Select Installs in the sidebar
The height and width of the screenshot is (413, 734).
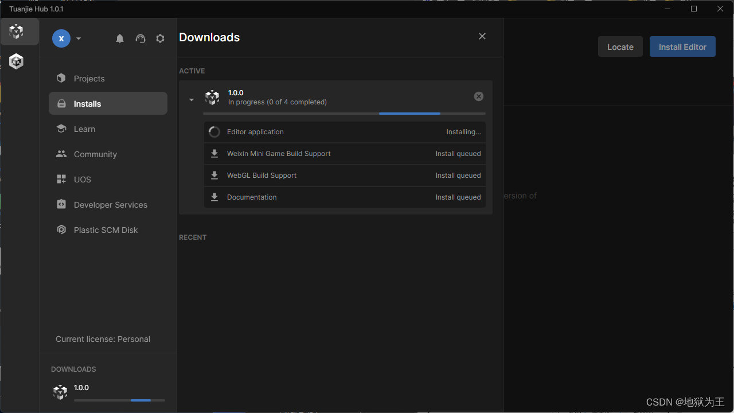click(108, 104)
